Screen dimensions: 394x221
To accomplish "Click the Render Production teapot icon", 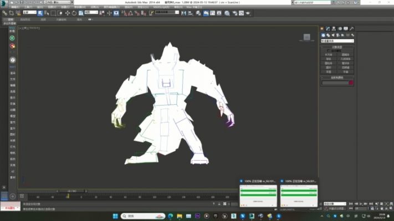I will [248, 13].
